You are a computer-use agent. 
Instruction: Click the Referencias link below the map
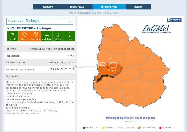tap(130, 121)
